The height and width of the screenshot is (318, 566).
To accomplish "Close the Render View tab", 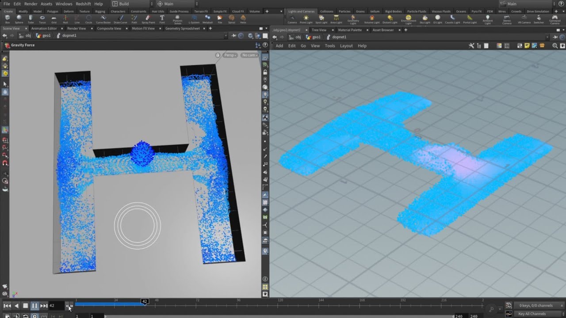I will (x=91, y=28).
